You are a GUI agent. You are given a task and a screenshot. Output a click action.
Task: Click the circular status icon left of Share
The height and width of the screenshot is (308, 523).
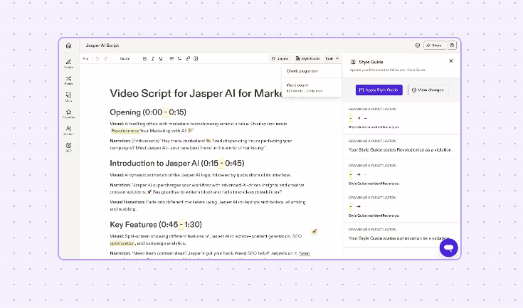418,46
